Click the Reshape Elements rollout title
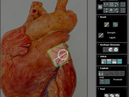 pos(110,45)
